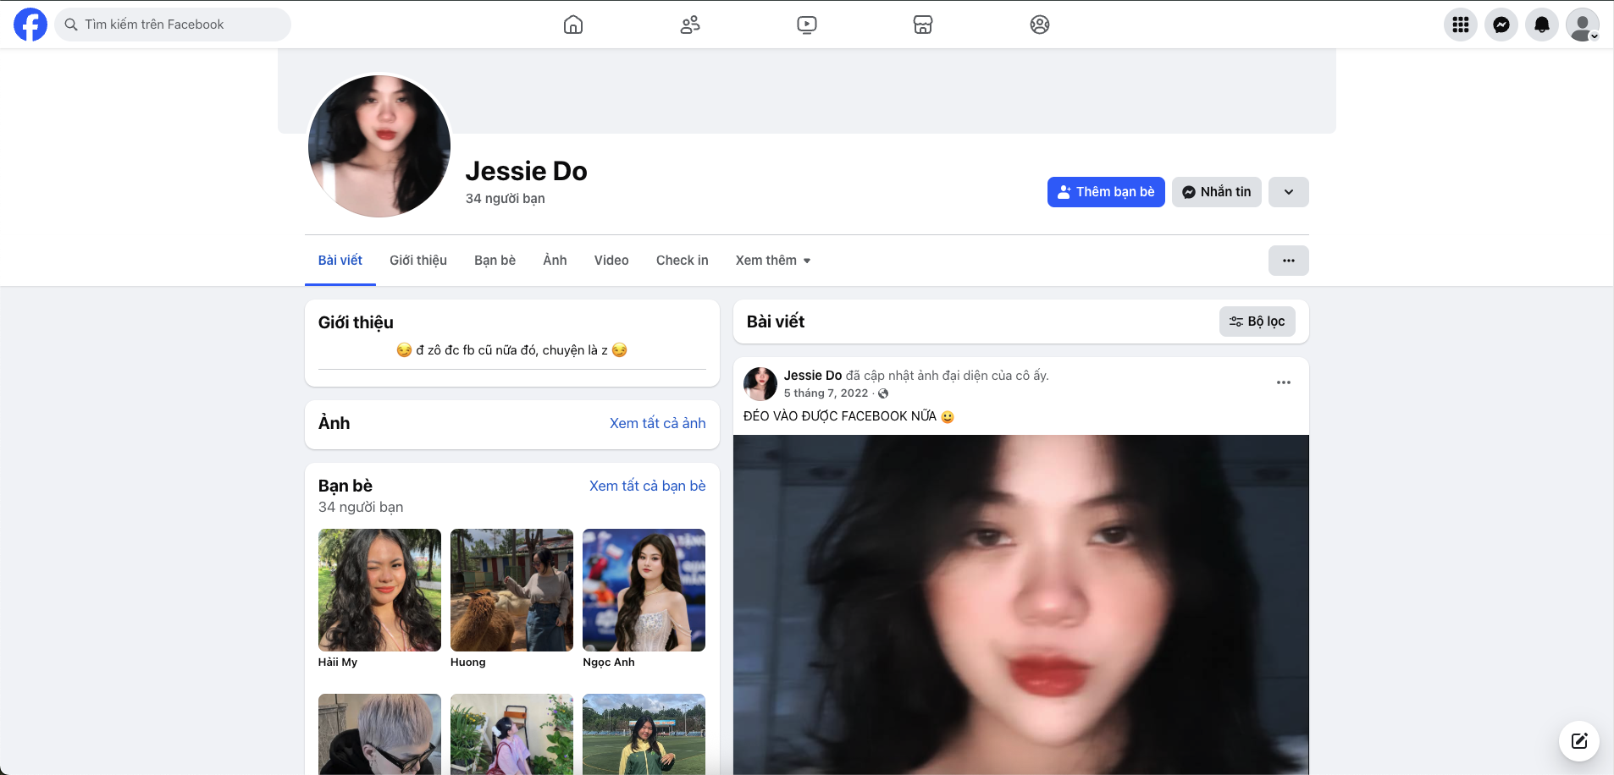Open the Messenger icon in top bar

tap(1501, 25)
